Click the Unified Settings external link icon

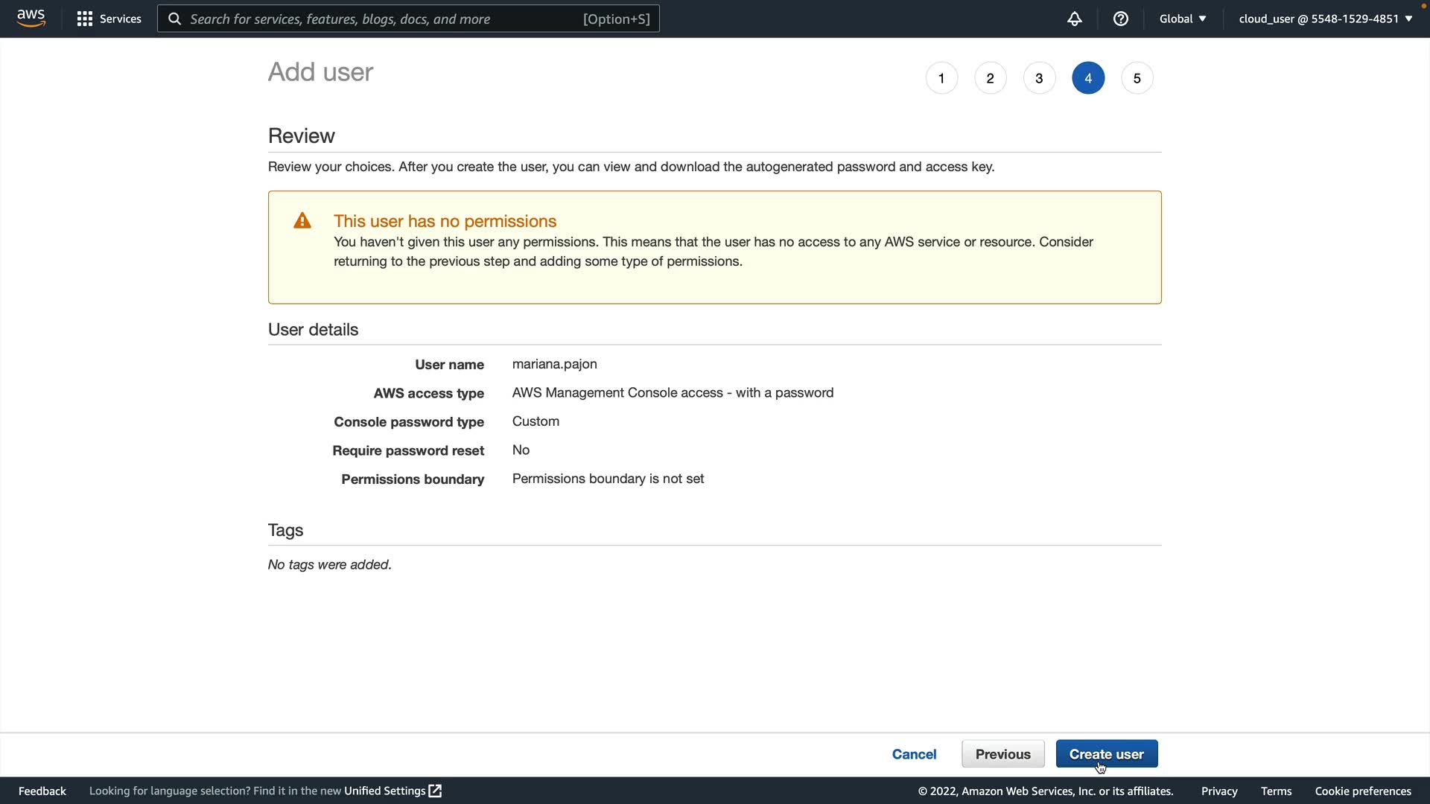pyautogui.click(x=435, y=791)
